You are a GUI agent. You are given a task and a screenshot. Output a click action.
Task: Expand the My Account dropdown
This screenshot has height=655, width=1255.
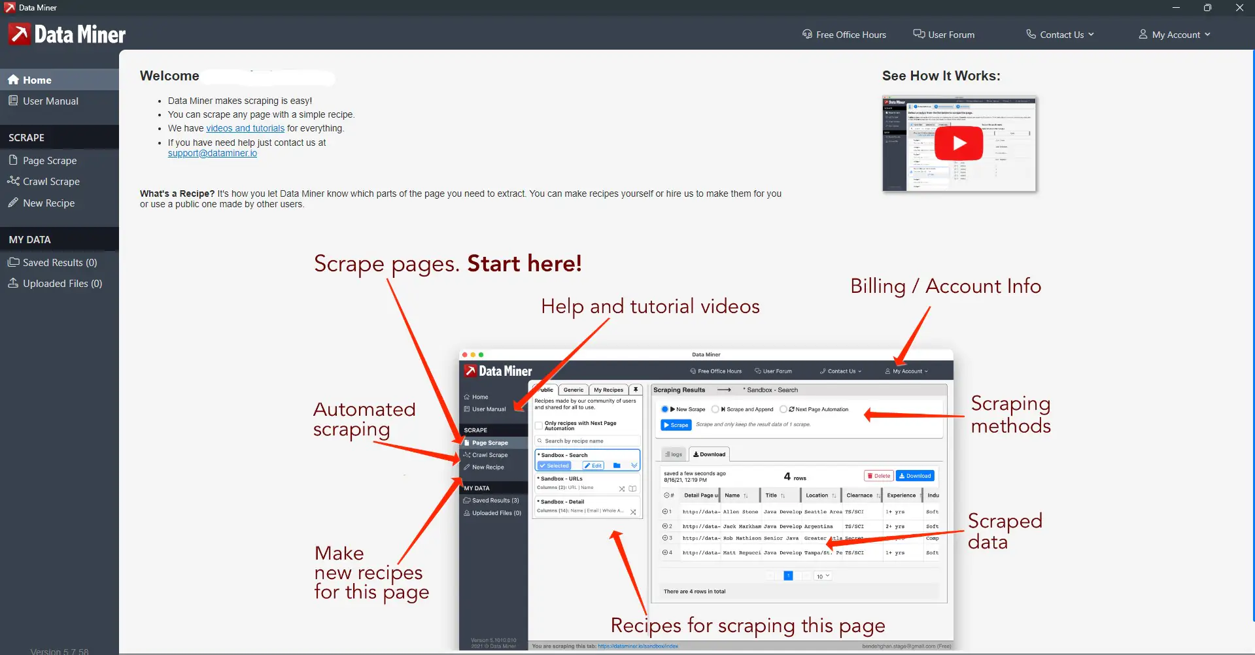point(1175,35)
